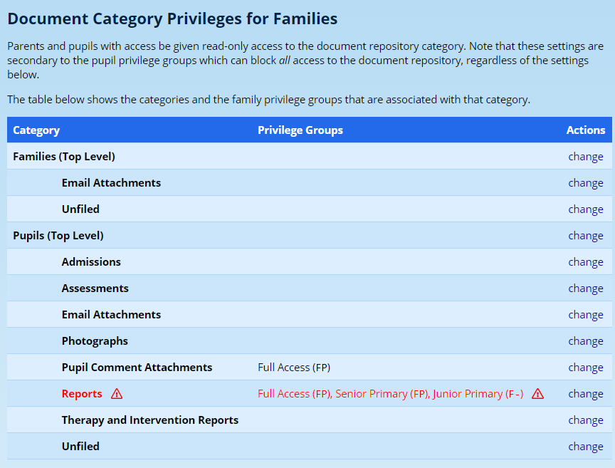Open change link for Pupils Email Attachments
Viewport: 615px width, 468px height.
(x=585, y=315)
